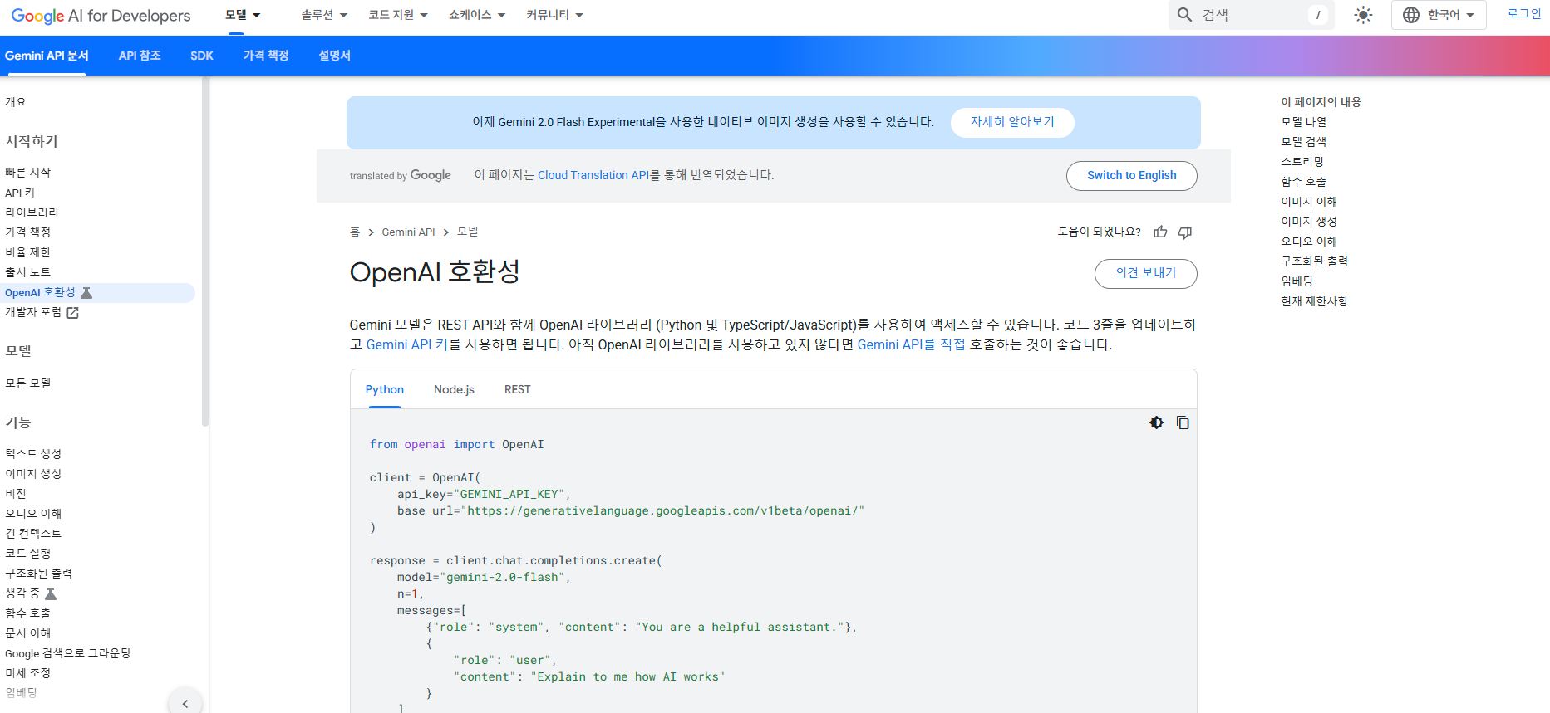The width and height of the screenshot is (1550, 713).
Task: Jump to 스트리밍 in page contents
Action: pos(1302,162)
